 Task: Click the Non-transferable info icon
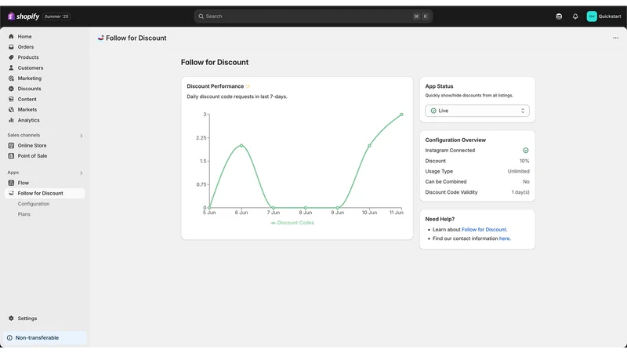[x=9, y=338]
